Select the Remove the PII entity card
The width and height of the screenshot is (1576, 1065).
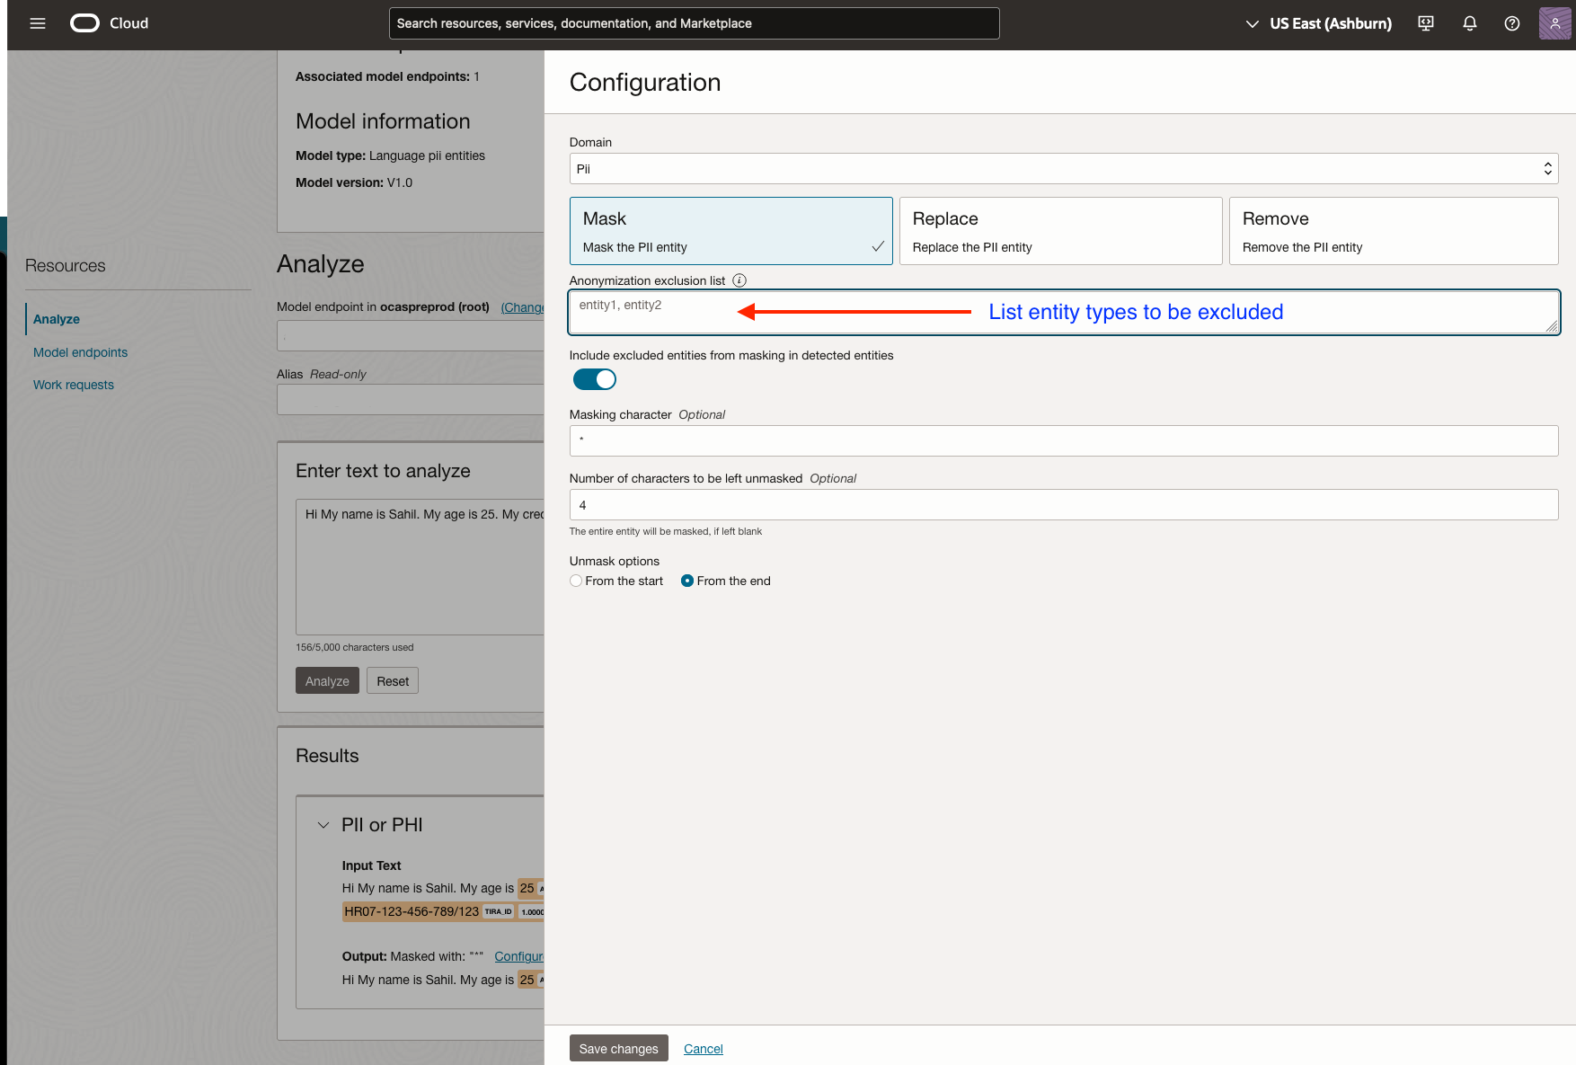(x=1393, y=231)
